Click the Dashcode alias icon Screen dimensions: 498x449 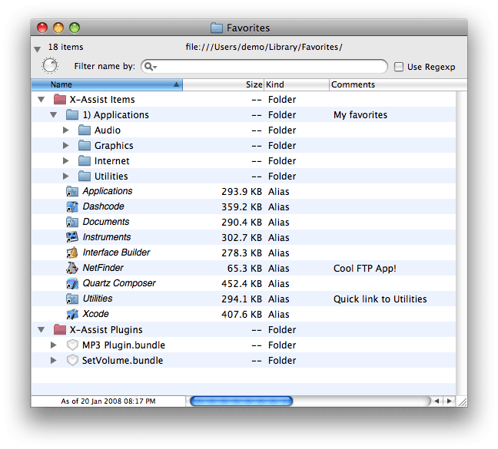tap(72, 206)
